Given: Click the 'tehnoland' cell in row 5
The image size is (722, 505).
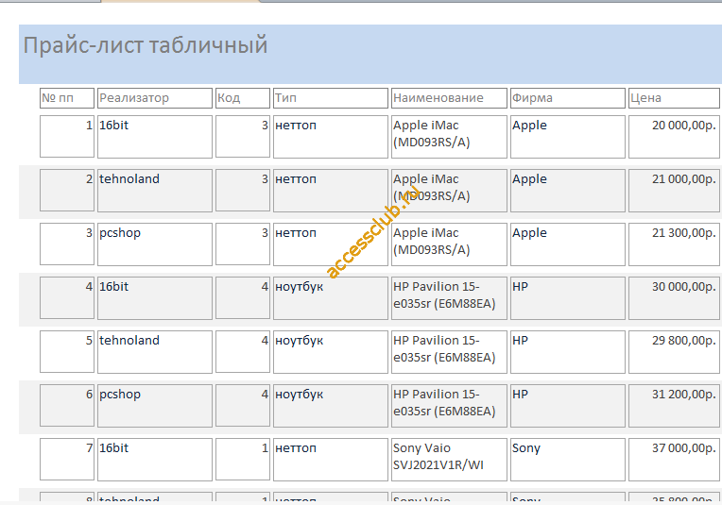Looking at the screenshot, I should coord(155,352).
